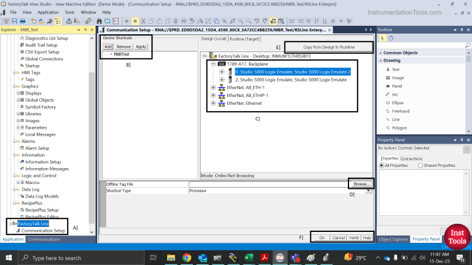Select the MBRTest device shortcut
Screen dimensions: 472x265
click(121, 55)
